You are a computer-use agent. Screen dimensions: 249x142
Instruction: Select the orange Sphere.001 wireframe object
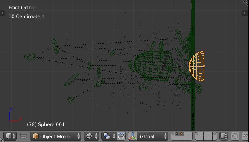[x=197, y=66]
